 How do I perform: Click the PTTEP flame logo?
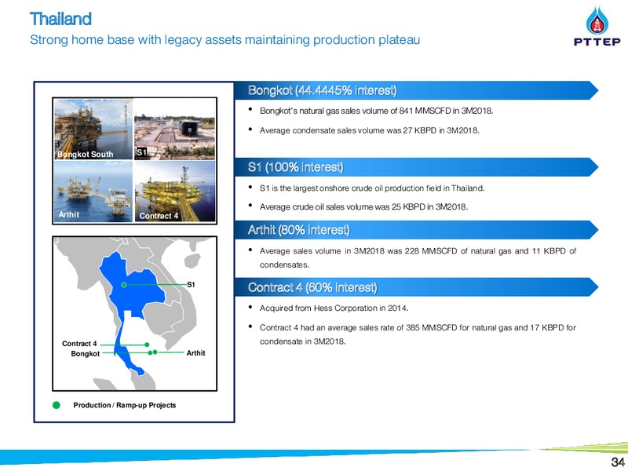tap(597, 20)
